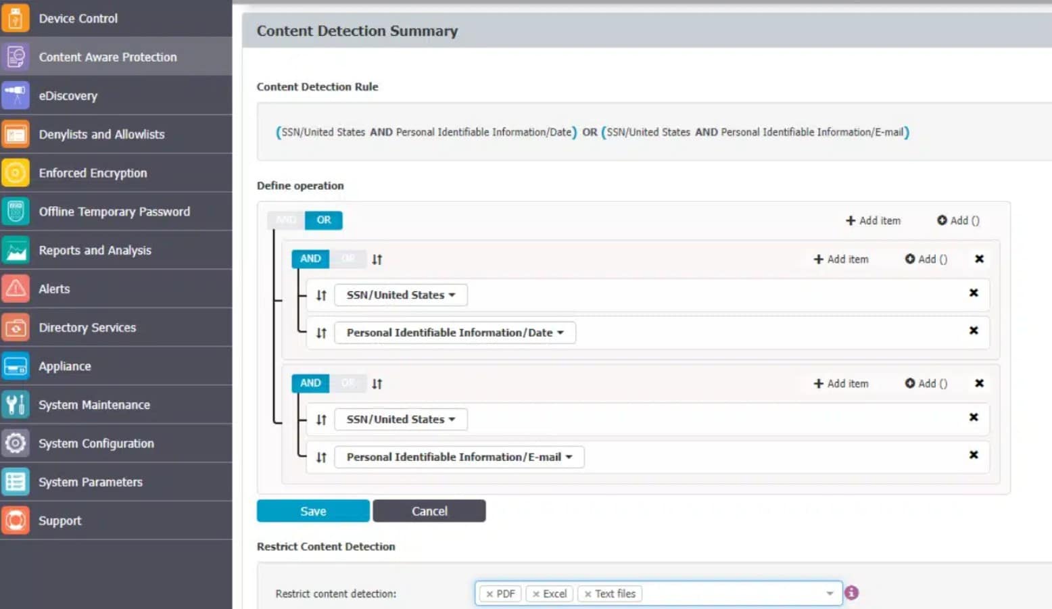The width and height of the screenshot is (1052, 609).
Task: Open the eDiscovery telescope icon
Action: point(15,95)
